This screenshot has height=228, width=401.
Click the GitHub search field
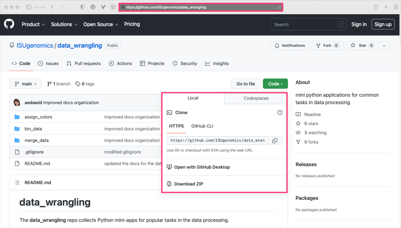[x=303, y=24]
